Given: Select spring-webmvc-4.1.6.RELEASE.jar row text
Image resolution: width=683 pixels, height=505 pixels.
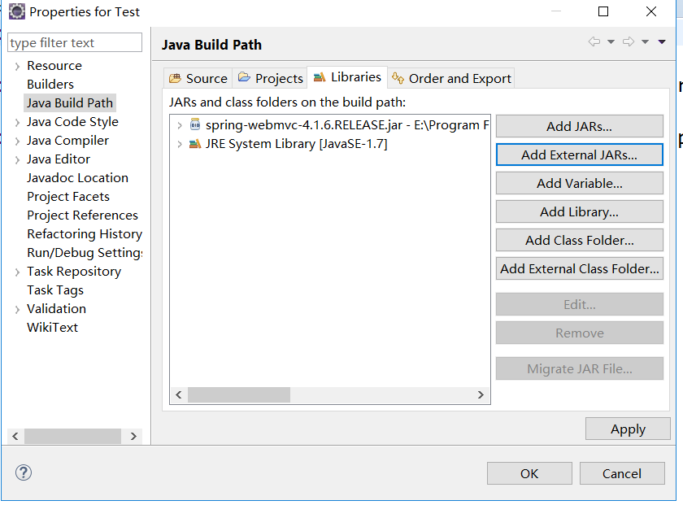Looking at the screenshot, I should (347, 125).
